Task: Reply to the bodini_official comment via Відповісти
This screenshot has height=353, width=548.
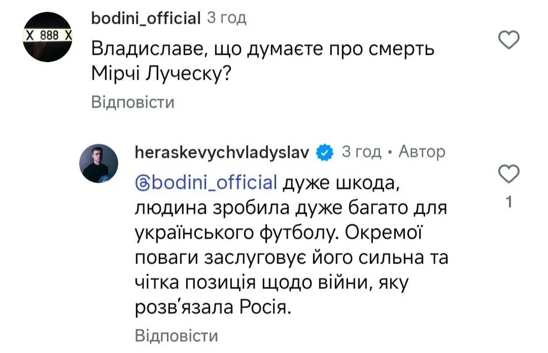Action: click(x=133, y=102)
